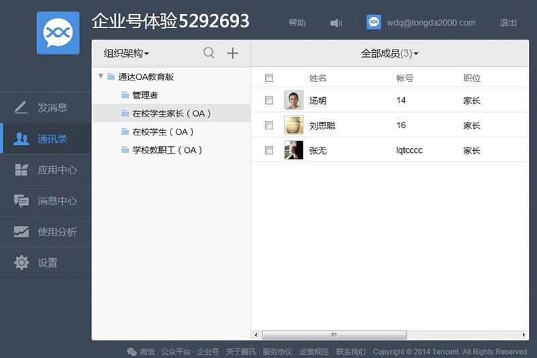The height and width of the screenshot is (358, 537).
Task: Expand the 全部成员(3) filter dropdown
Action: (389, 53)
